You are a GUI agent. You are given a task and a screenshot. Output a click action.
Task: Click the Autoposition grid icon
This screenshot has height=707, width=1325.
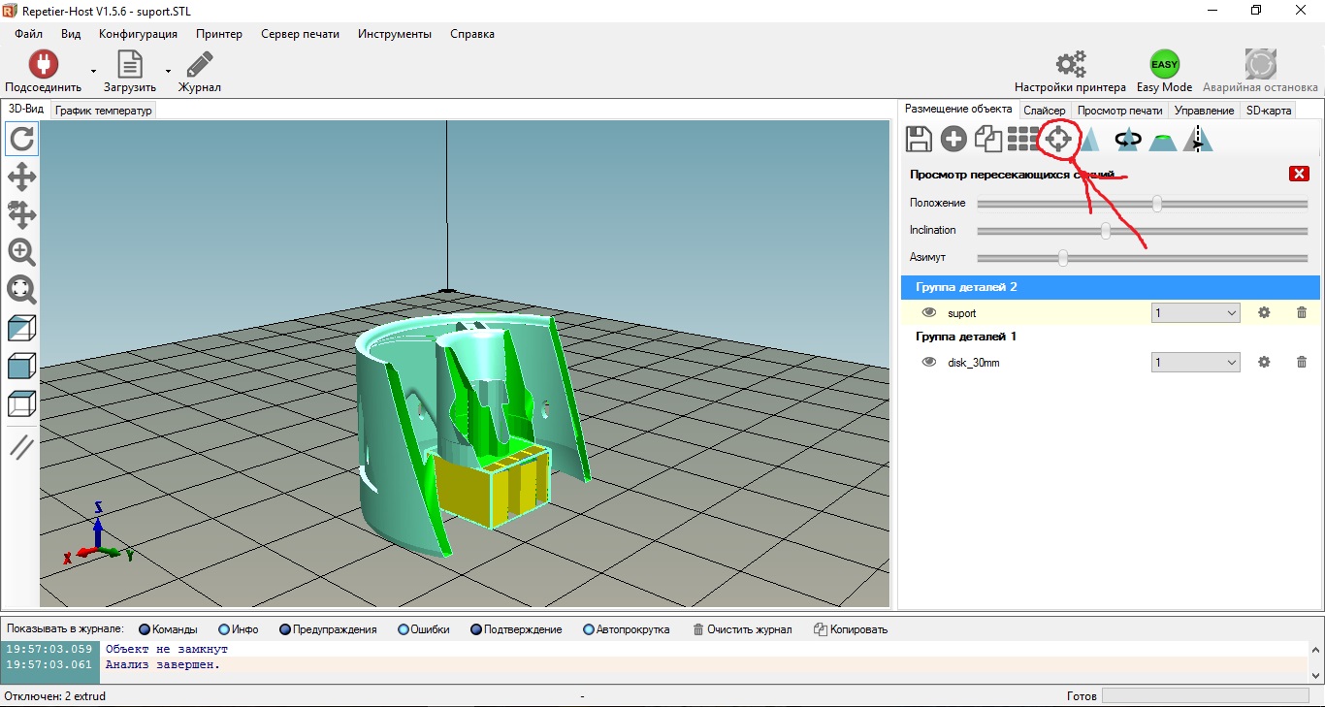(x=1022, y=140)
